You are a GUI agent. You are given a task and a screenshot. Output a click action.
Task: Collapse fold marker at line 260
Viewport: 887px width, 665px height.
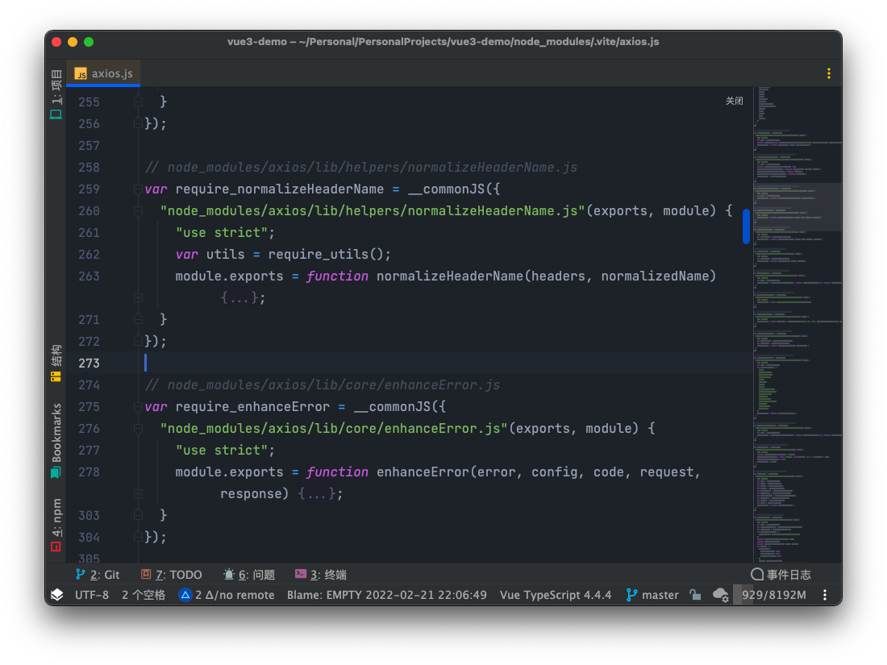pos(138,211)
